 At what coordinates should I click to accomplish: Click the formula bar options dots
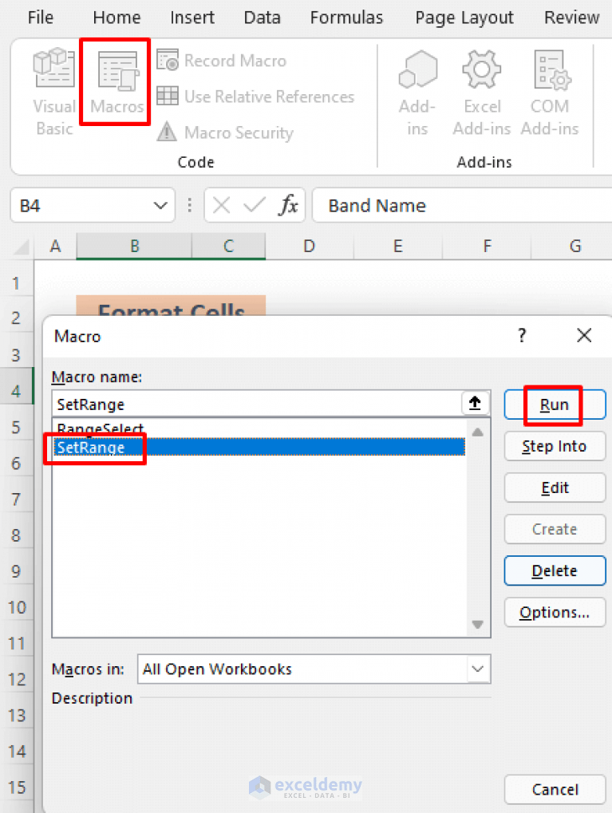tap(189, 205)
